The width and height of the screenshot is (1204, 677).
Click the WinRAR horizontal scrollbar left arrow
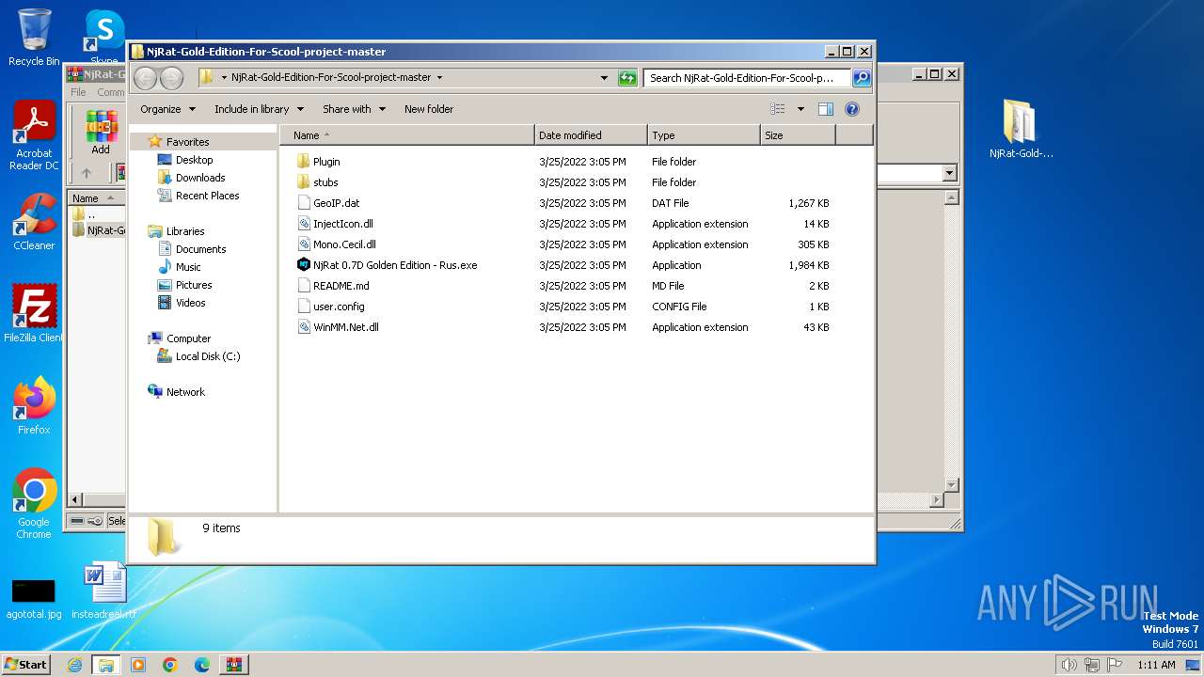tap(76, 500)
